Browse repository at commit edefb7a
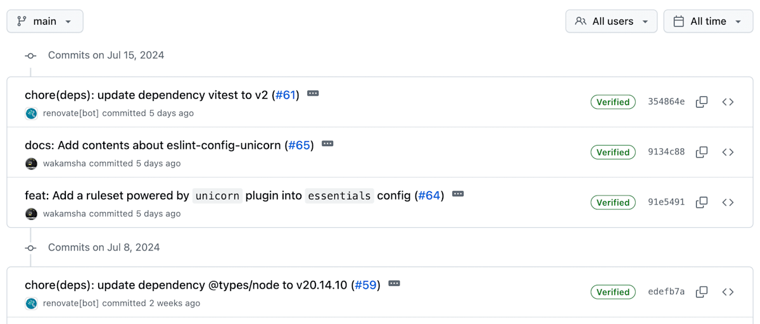The height and width of the screenshot is (324, 760). click(x=728, y=292)
